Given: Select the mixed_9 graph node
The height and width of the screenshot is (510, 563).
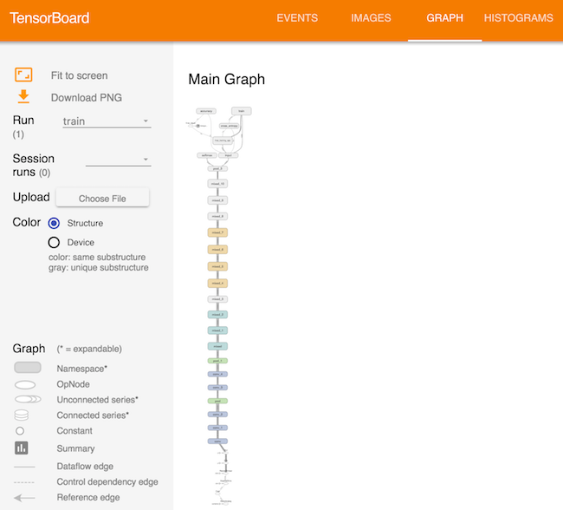Looking at the screenshot, I should 217,200.
